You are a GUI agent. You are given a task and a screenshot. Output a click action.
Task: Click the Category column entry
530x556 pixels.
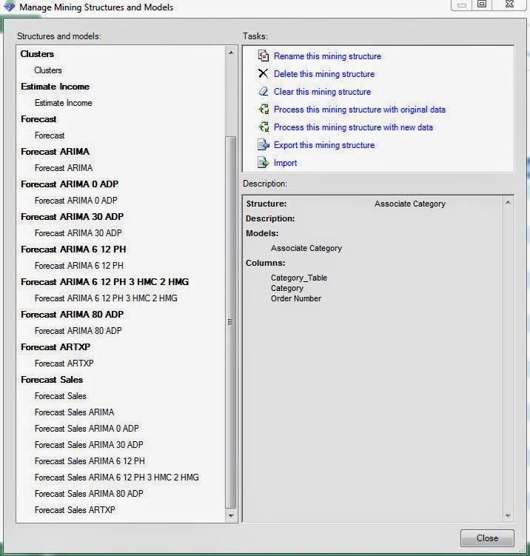(287, 288)
